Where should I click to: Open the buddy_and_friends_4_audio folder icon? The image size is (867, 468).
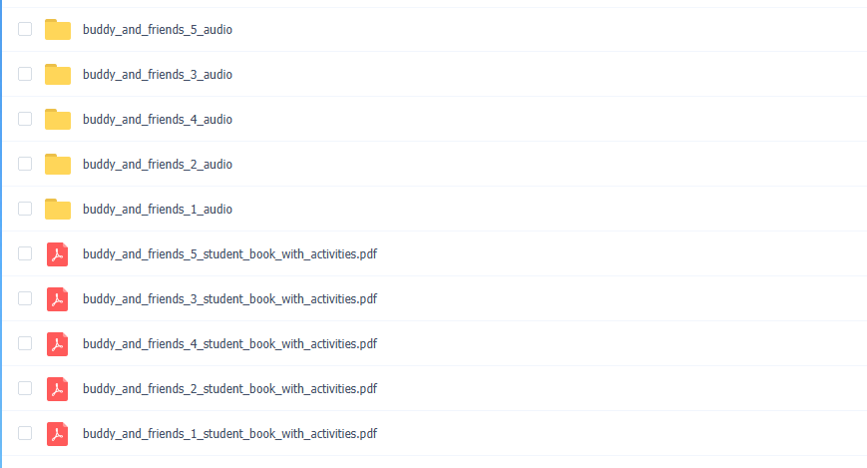click(x=58, y=119)
